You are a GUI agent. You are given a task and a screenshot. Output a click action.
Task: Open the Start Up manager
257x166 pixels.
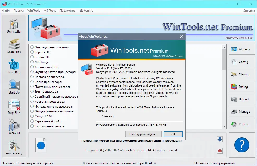14,87
